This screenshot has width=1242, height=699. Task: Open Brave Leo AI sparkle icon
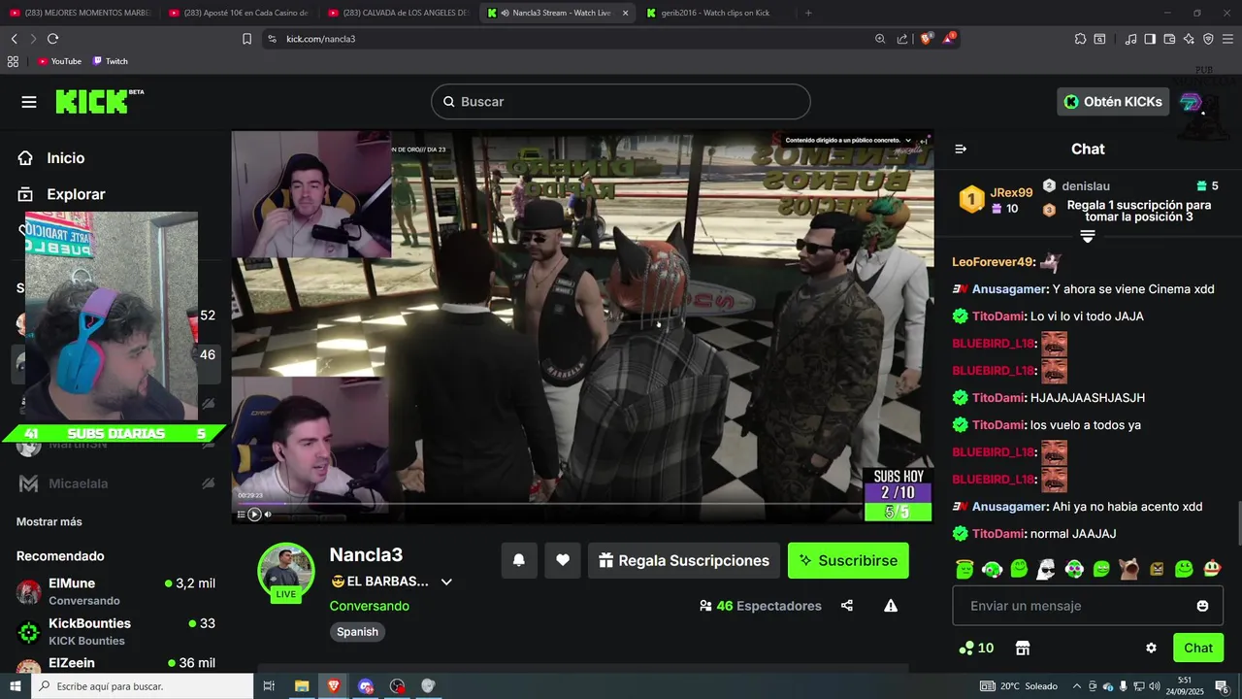click(x=1189, y=39)
